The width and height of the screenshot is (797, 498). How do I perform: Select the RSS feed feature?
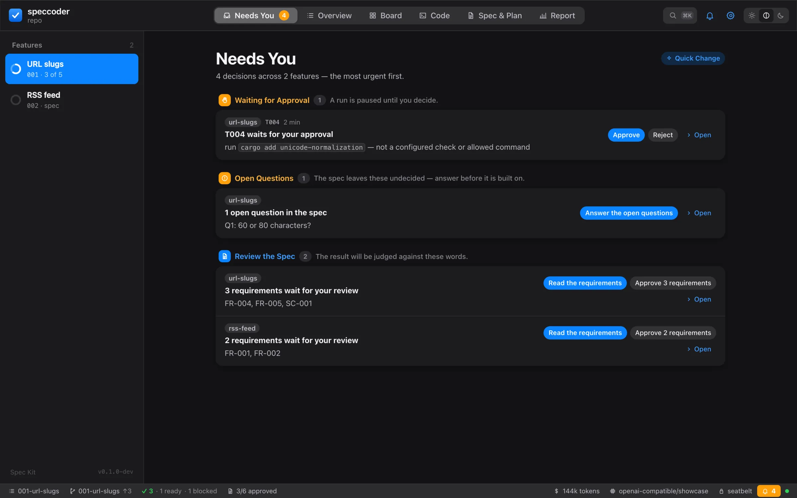coord(72,100)
